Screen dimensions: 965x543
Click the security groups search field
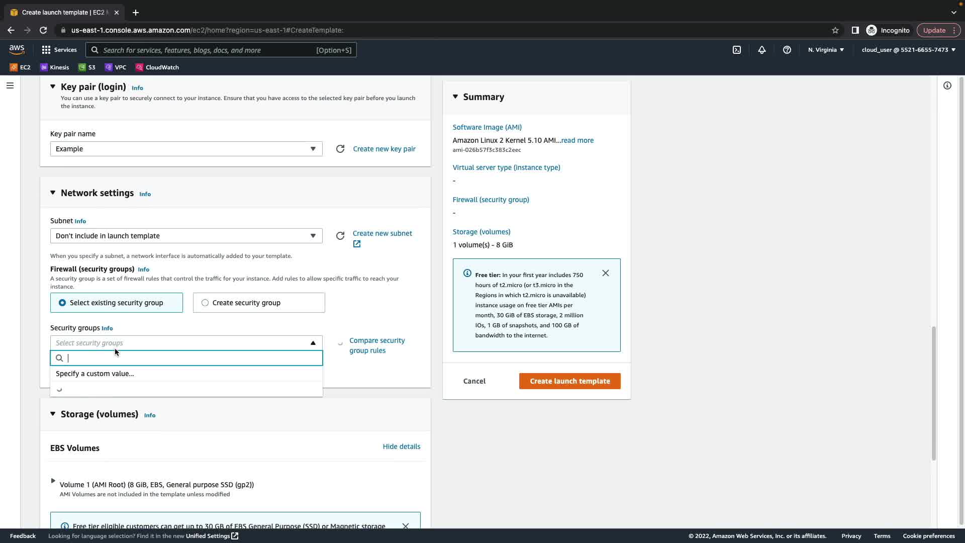point(194,358)
